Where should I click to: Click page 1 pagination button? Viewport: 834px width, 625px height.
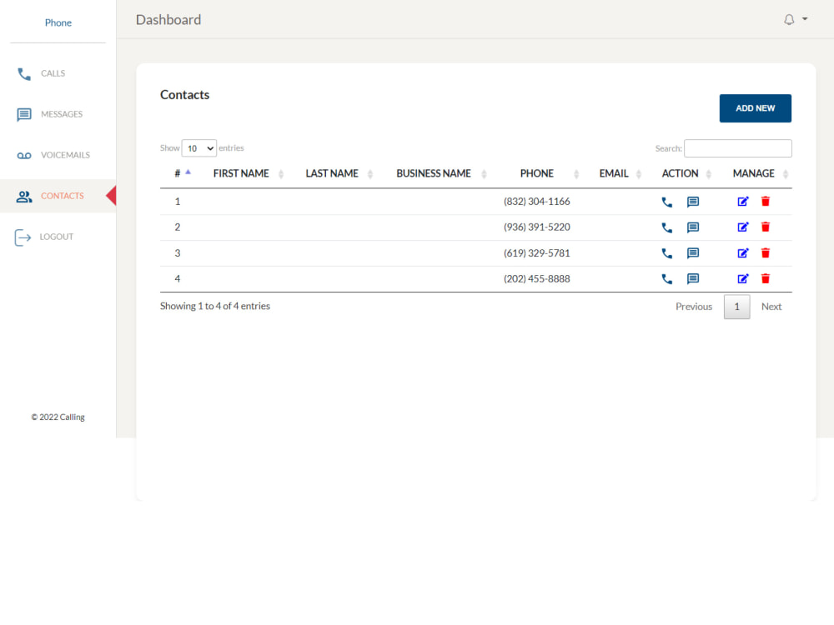coord(736,307)
